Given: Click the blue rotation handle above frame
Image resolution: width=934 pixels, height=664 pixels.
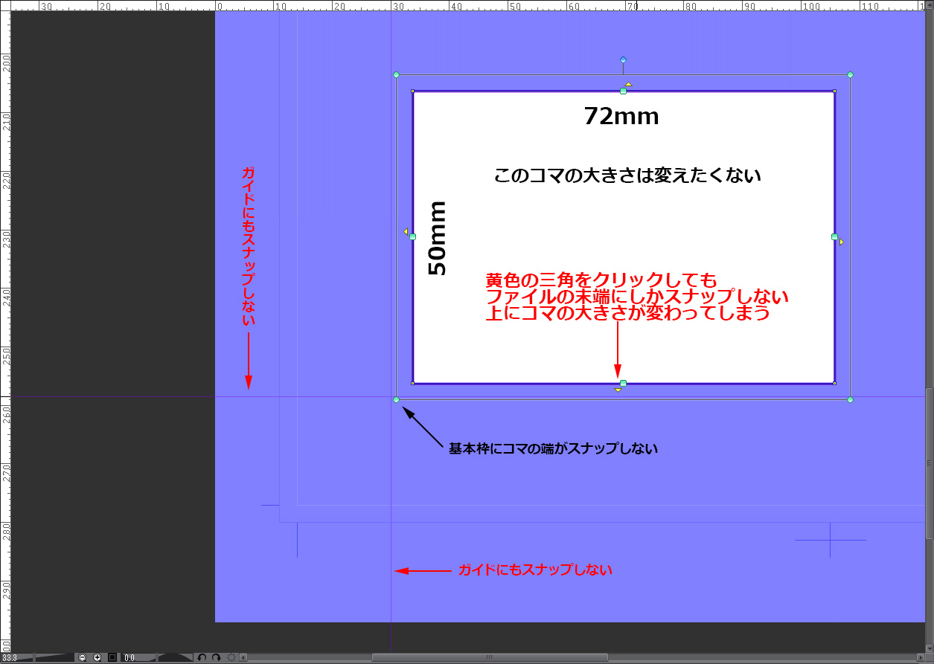Looking at the screenshot, I should pos(623,59).
